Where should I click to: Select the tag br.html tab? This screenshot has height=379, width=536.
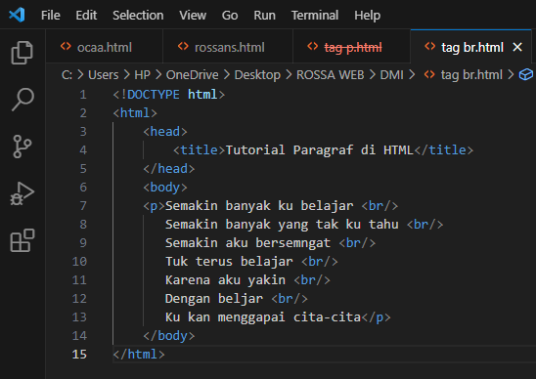(x=471, y=47)
